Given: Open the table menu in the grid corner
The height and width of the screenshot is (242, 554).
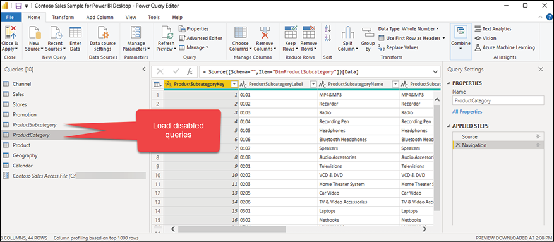Looking at the screenshot, I should coord(157,84).
